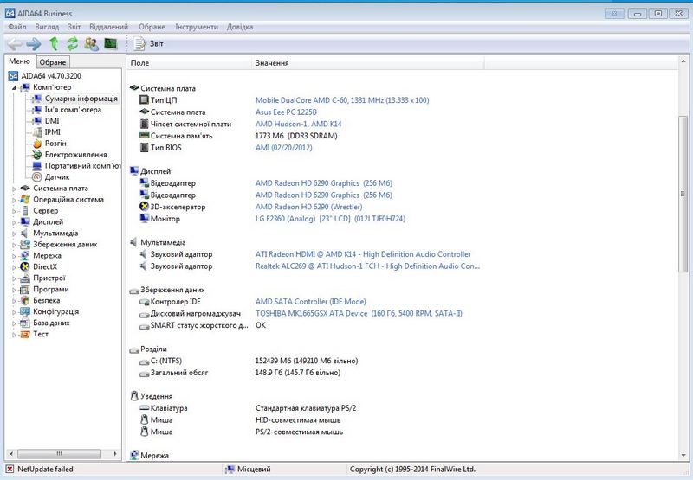Click the back arrow in the toolbar

tap(15, 43)
